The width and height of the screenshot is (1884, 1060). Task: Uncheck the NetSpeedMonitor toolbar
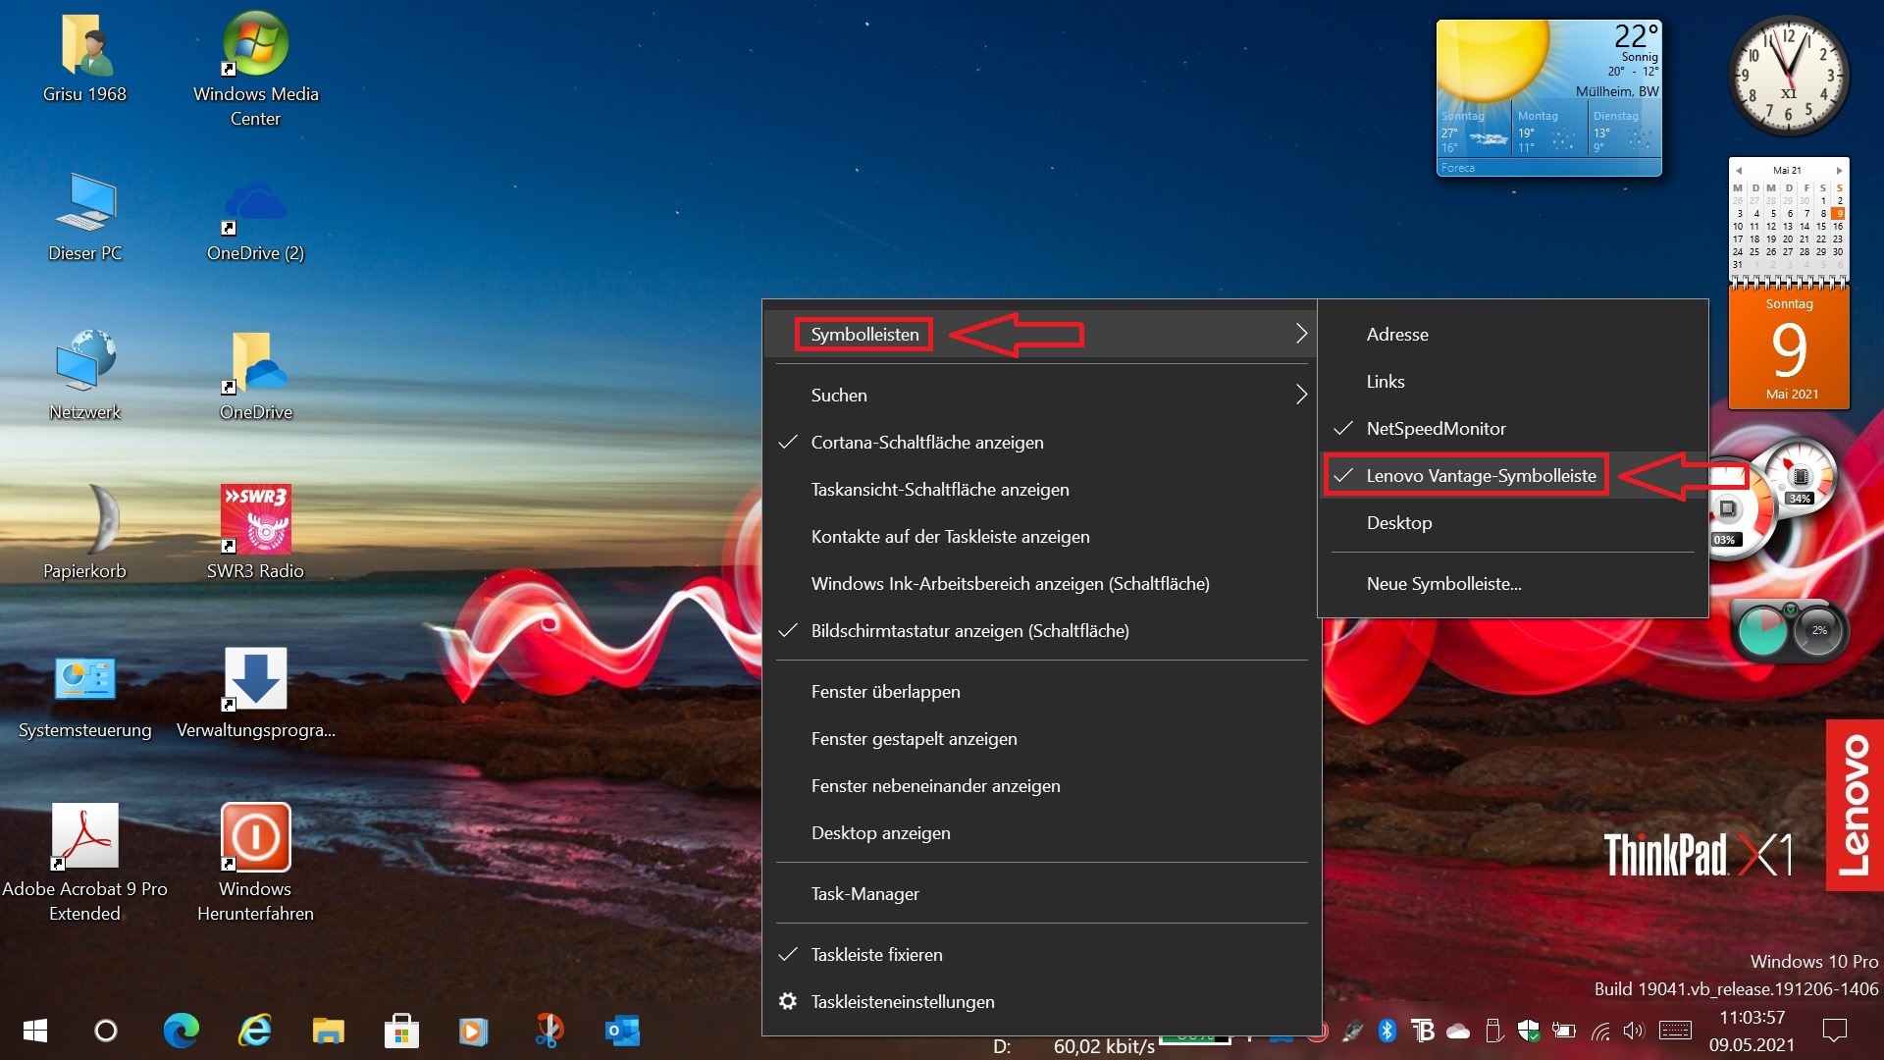[1513, 429]
